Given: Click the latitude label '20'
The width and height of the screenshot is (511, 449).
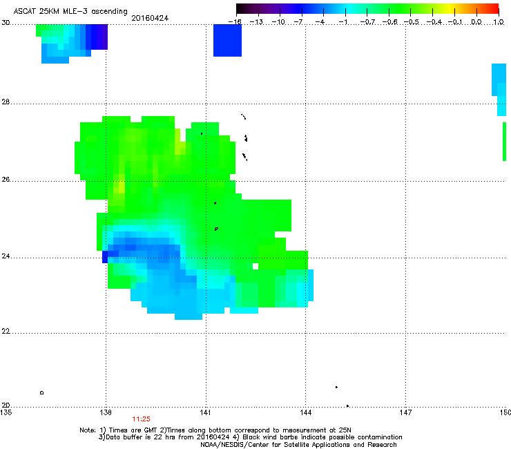Looking at the screenshot, I should (6, 405).
